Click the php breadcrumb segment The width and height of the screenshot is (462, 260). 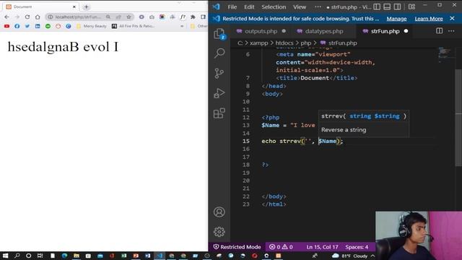(305, 43)
